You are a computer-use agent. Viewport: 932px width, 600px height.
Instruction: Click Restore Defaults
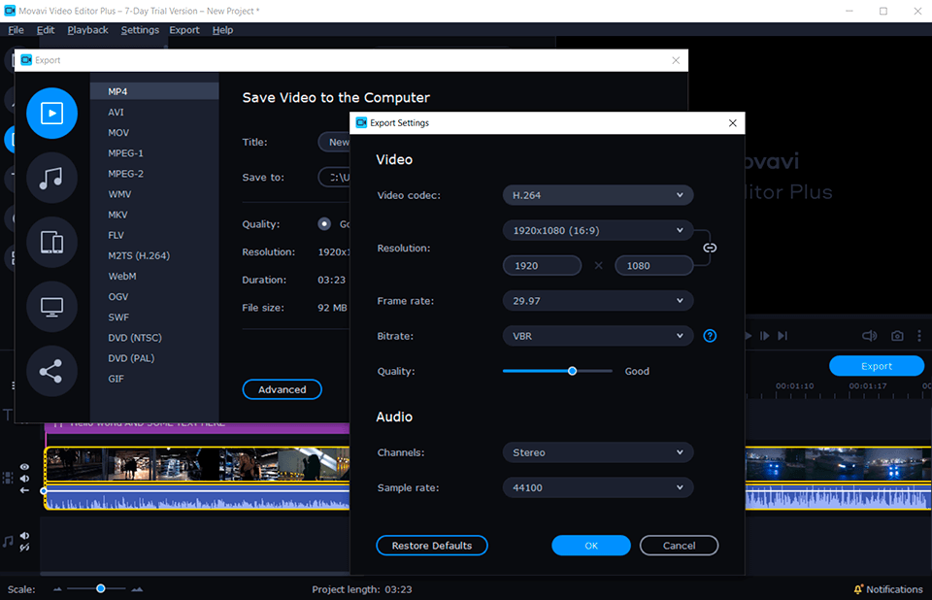(x=431, y=546)
